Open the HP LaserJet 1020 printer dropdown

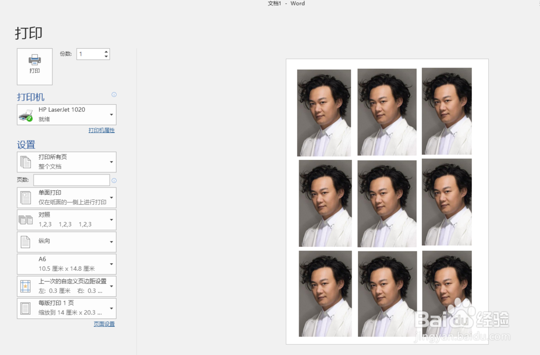[66, 115]
